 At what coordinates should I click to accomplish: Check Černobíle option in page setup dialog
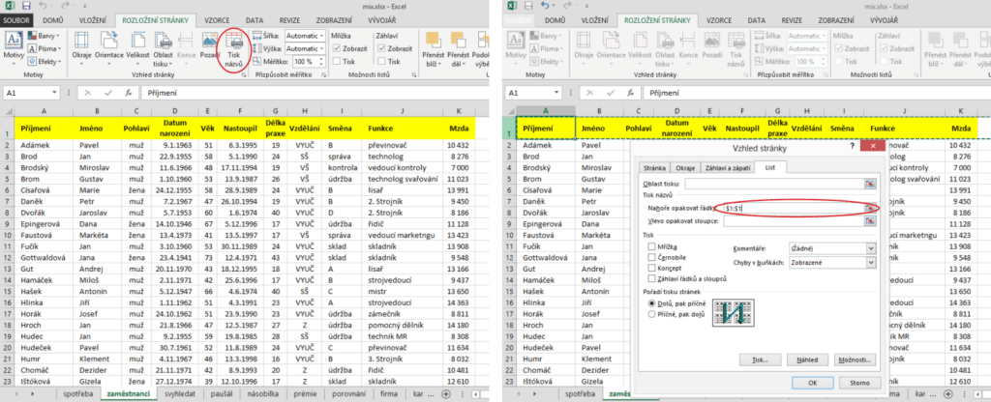click(653, 258)
